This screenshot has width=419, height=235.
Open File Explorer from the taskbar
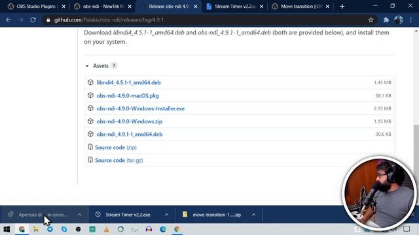pyautogui.click(x=35, y=229)
